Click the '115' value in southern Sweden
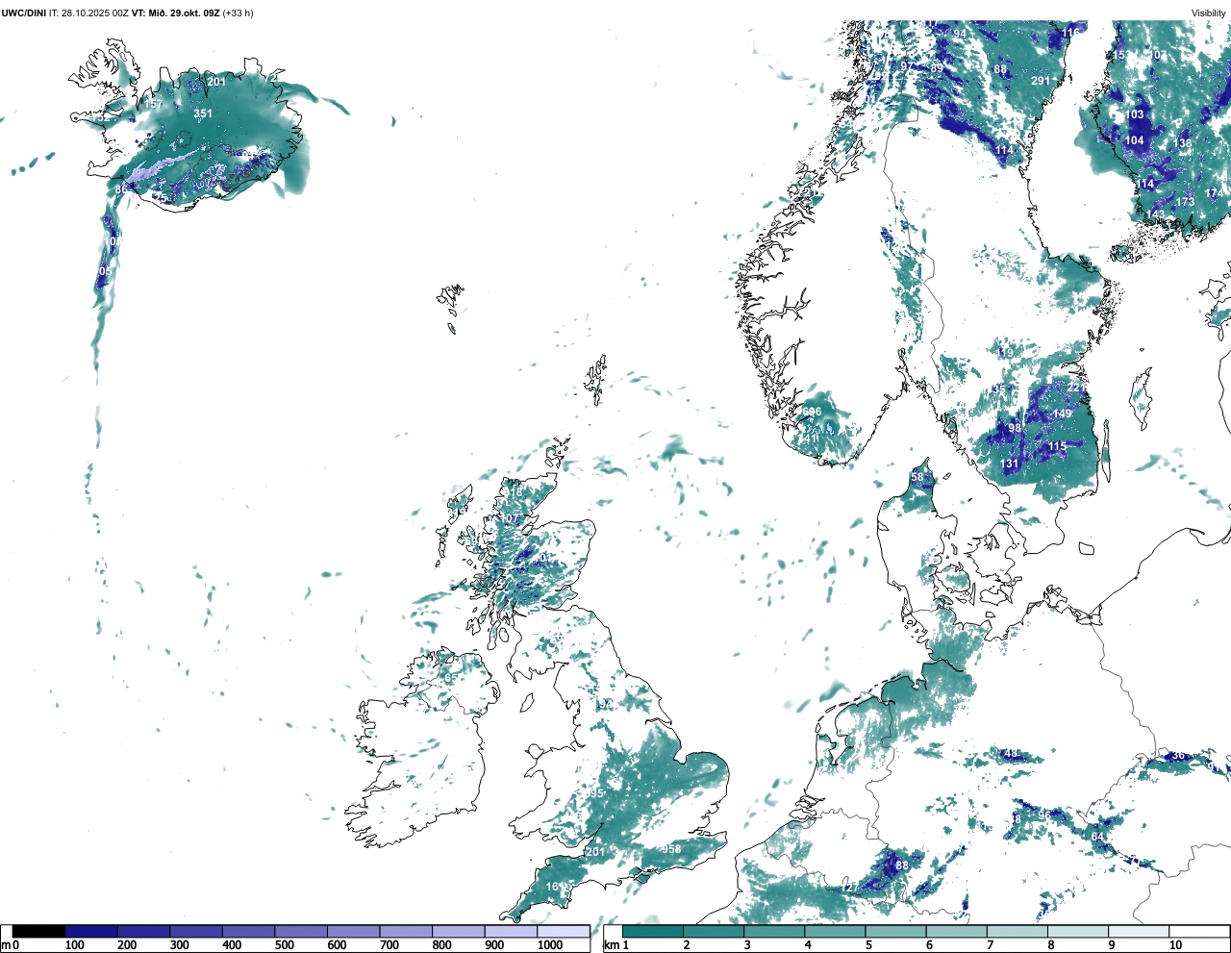1231x953 pixels. (x=1058, y=446)
